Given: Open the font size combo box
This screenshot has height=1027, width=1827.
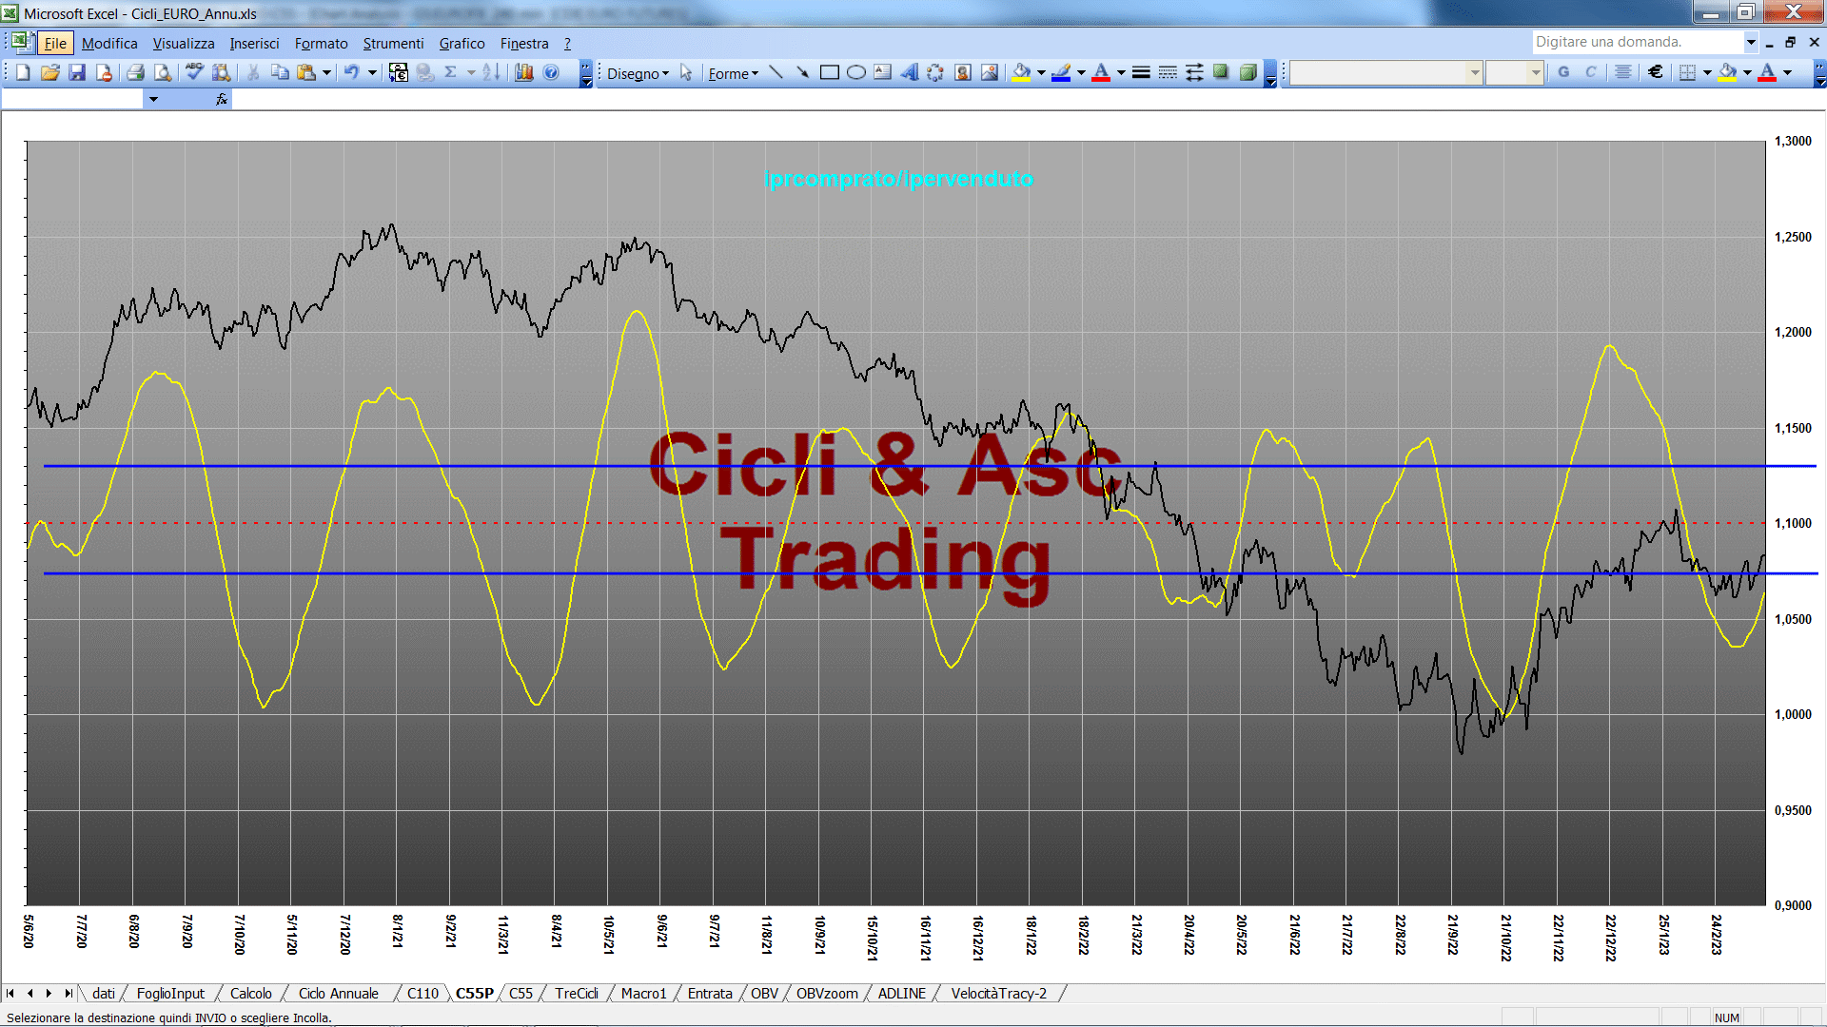Looking at the screenshot, I should tap(1514, 72).
